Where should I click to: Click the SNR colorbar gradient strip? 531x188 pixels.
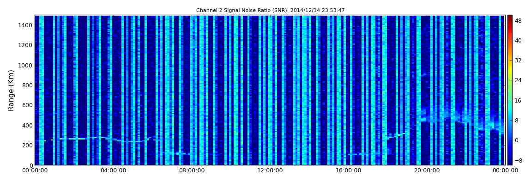click(510, 90)
